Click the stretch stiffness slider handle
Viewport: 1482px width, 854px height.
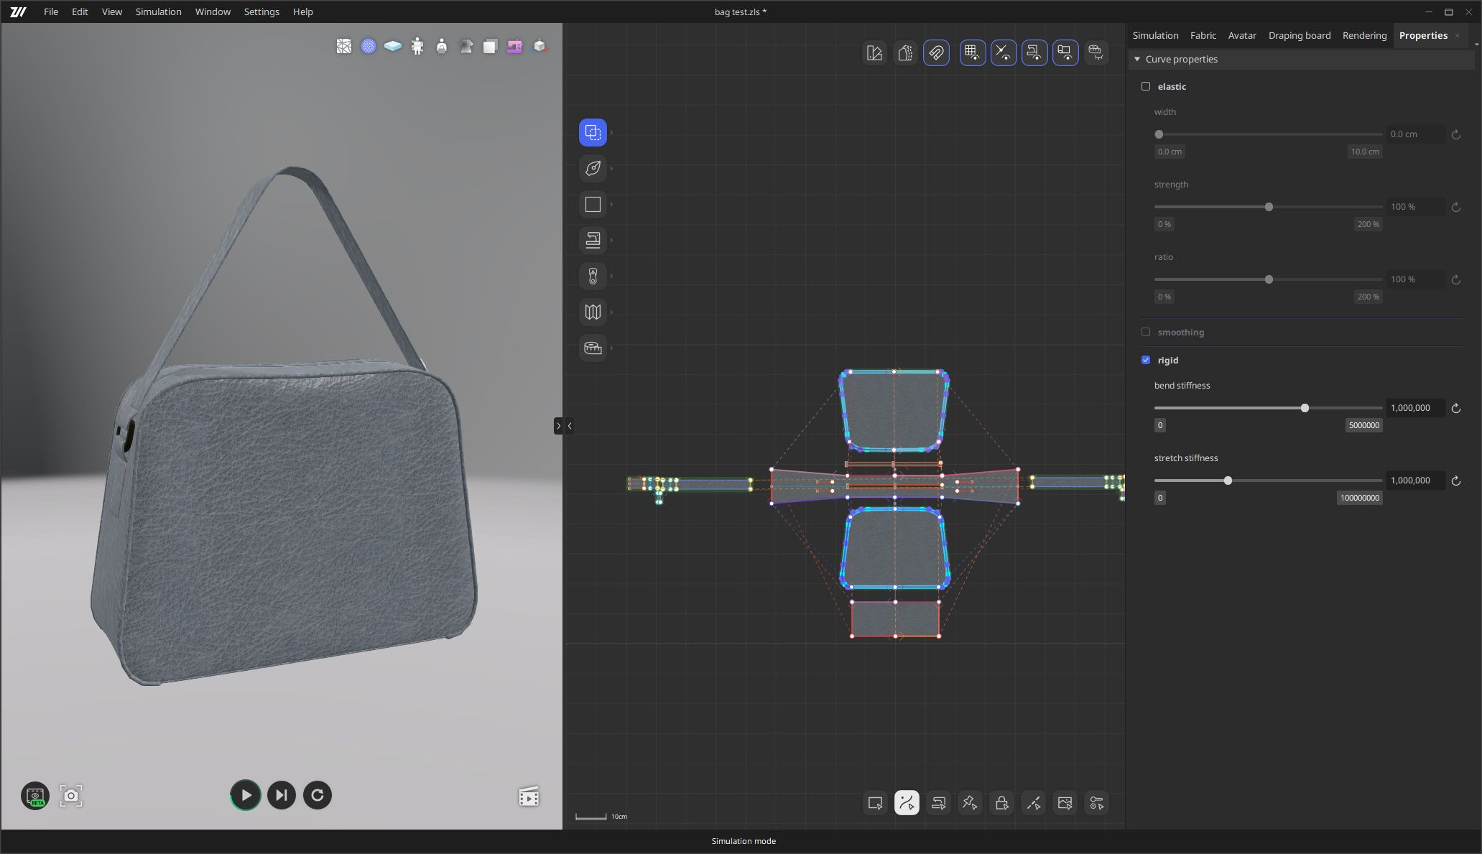click(1228, 481)
